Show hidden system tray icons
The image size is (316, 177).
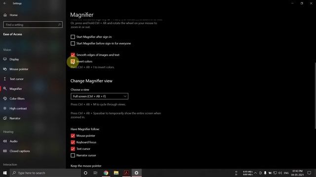255,173
